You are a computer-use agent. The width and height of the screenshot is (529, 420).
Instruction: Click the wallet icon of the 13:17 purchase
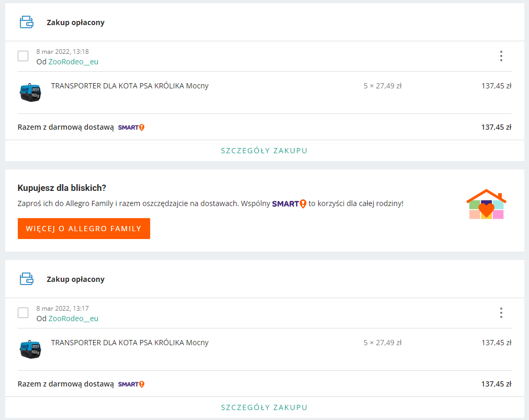click(x=27, y=279)
